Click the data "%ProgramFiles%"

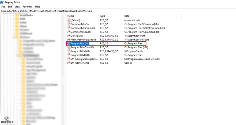(x=133, y=51)
